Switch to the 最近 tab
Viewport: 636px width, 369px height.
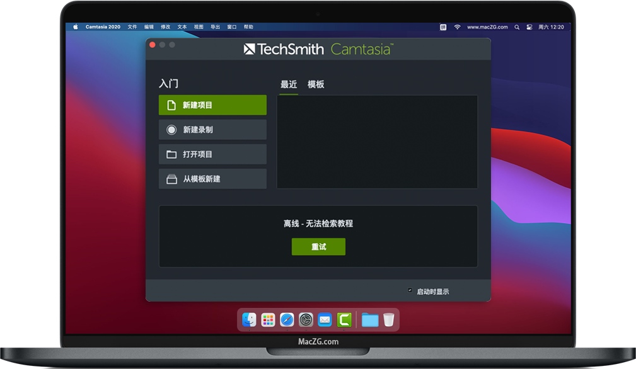pyautogui.click(x=289, y=84)
